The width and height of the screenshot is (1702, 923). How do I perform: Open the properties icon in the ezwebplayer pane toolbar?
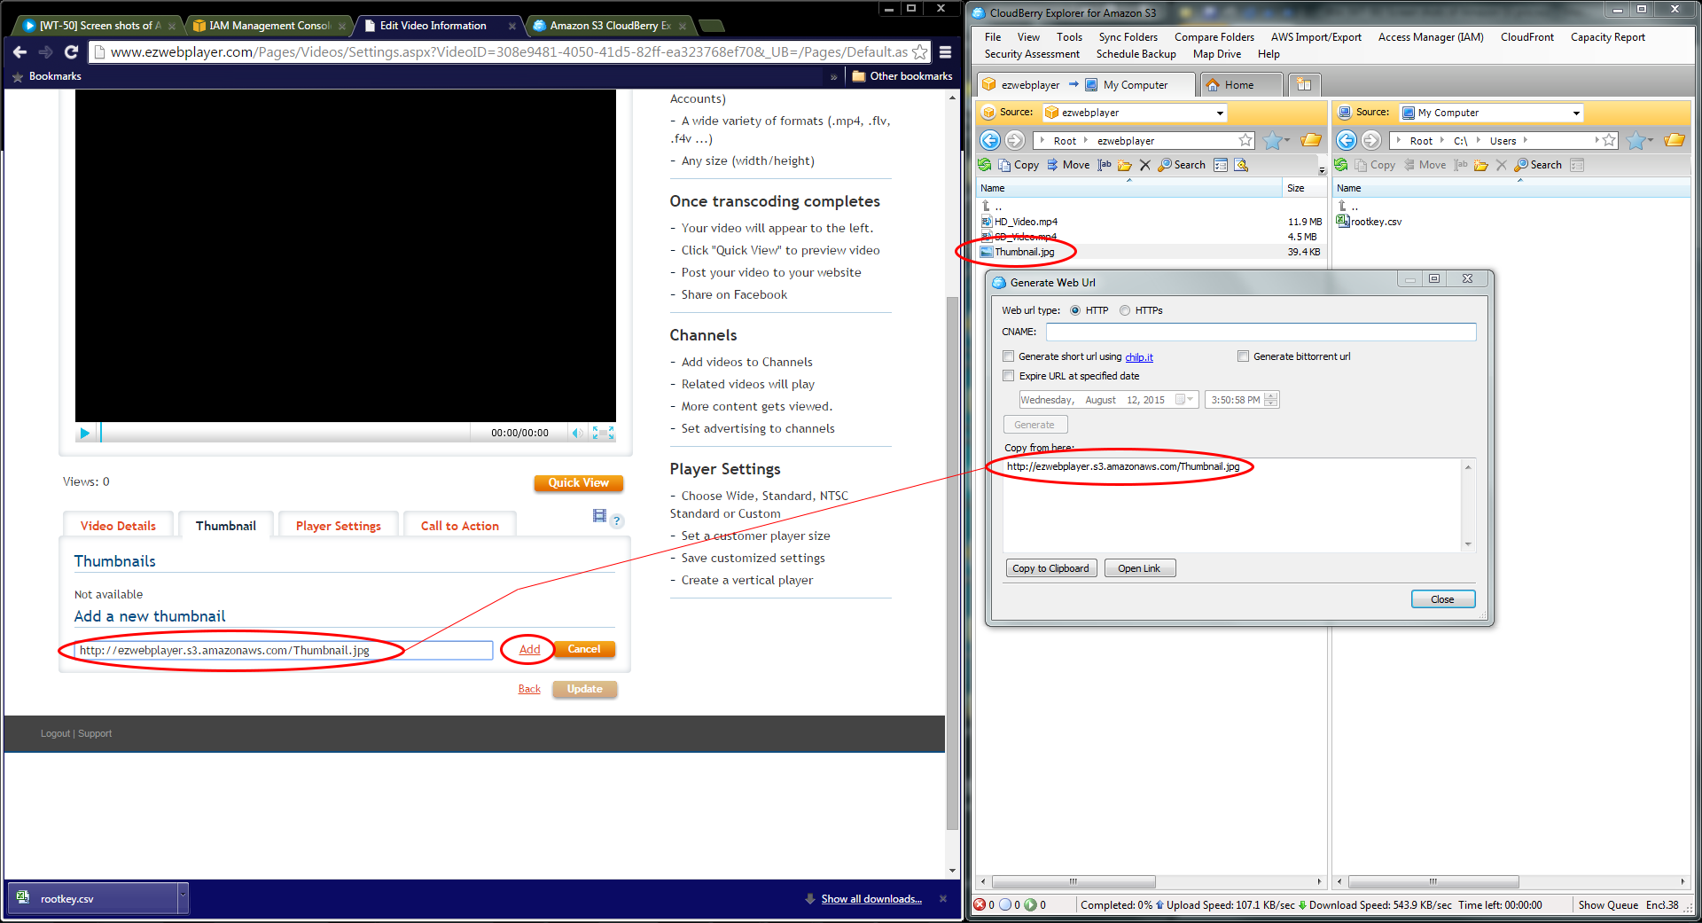(x=1221, y=165)
